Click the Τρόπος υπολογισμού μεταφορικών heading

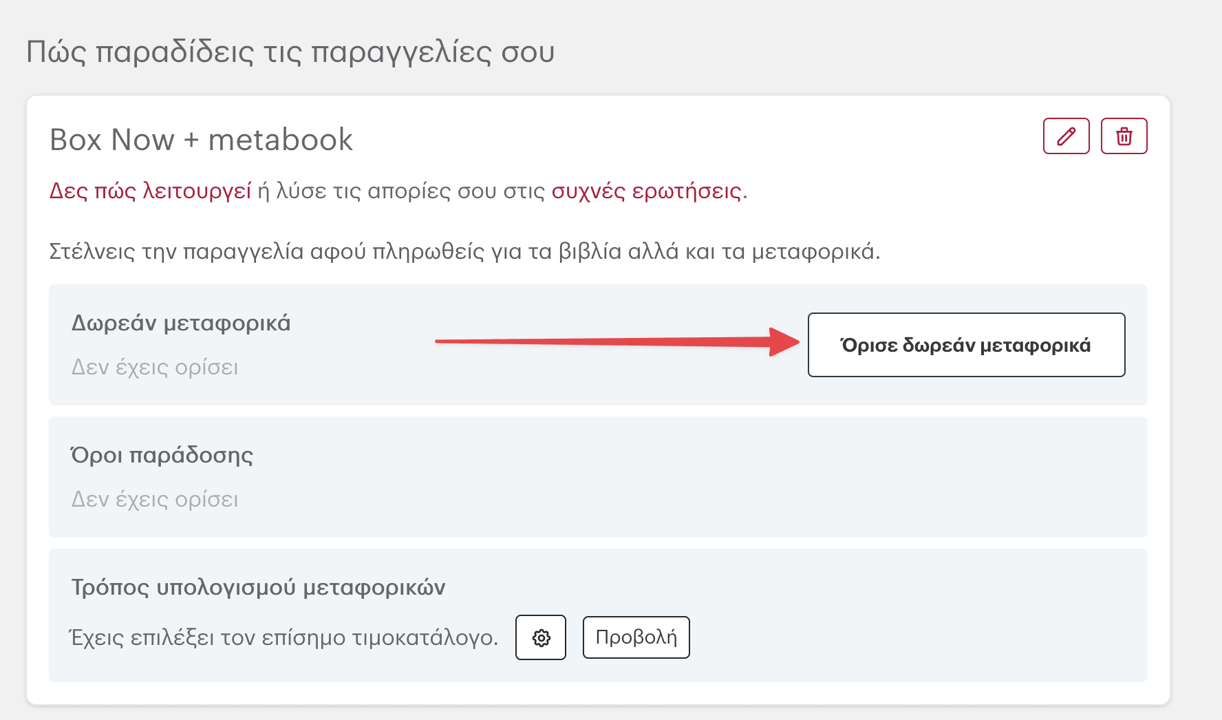(x=259, y=587)
